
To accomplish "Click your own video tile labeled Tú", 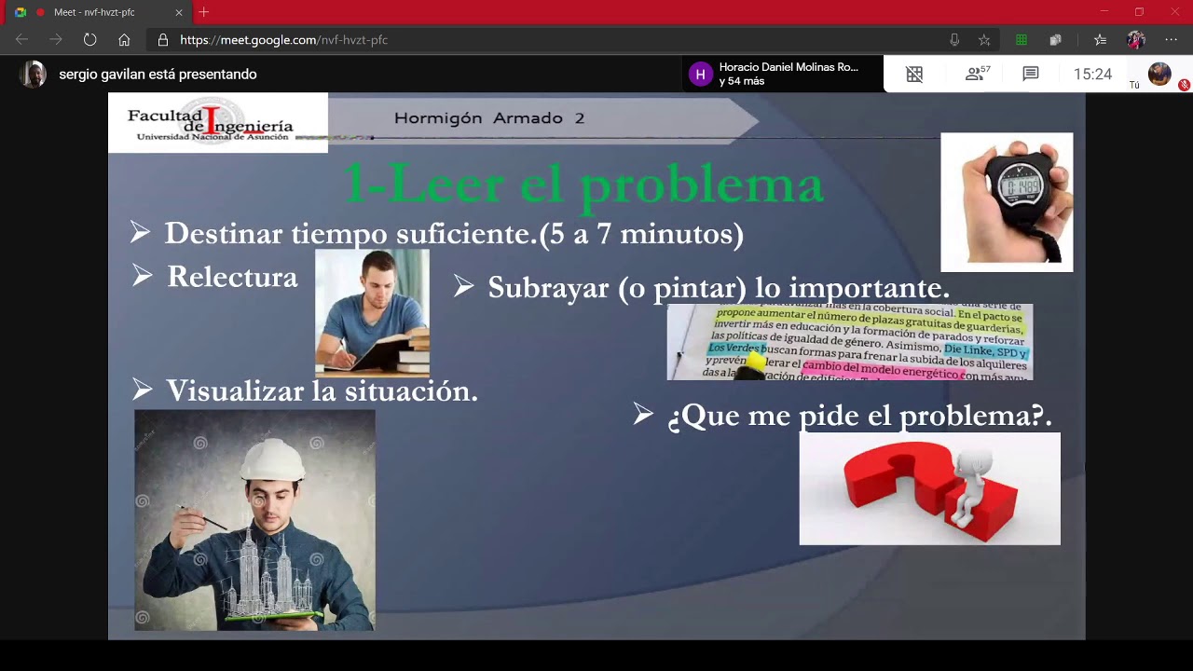I will (1159, 75).
